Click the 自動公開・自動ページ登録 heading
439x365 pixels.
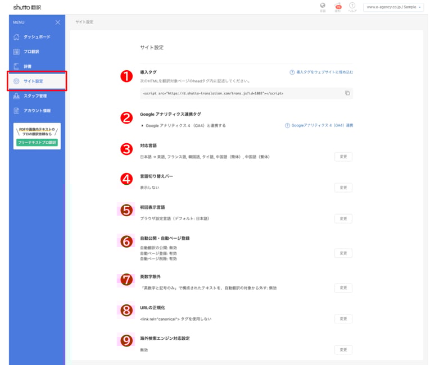point(165,238)
